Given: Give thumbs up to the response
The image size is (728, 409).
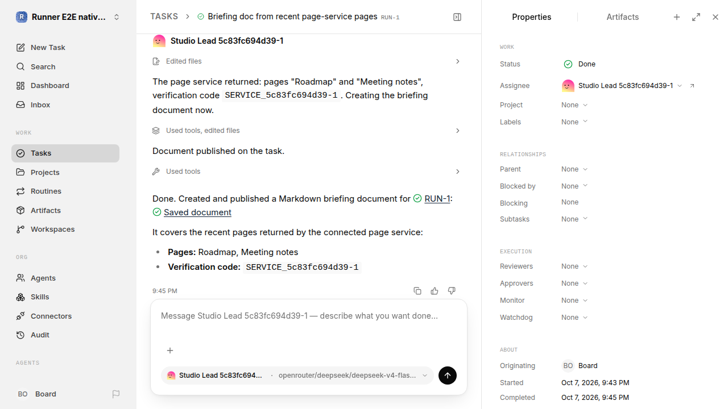Looking at the screenshot, I should point(435,291).
